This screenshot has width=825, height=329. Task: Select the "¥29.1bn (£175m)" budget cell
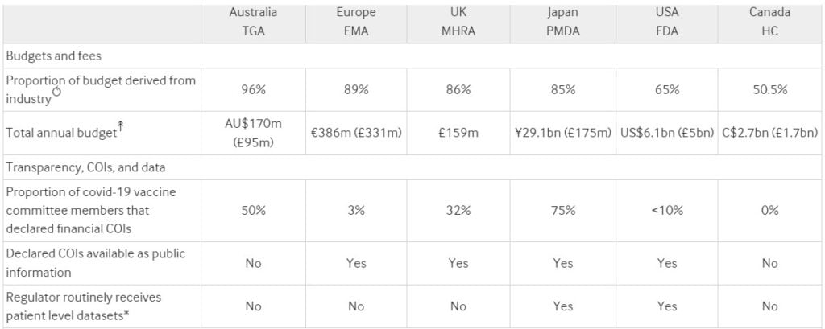(x=563, y=133)
